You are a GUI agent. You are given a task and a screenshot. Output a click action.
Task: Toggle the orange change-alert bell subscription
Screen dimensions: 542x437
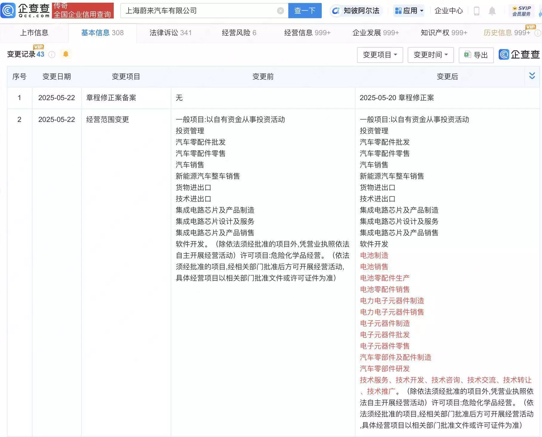coord(66,54)
